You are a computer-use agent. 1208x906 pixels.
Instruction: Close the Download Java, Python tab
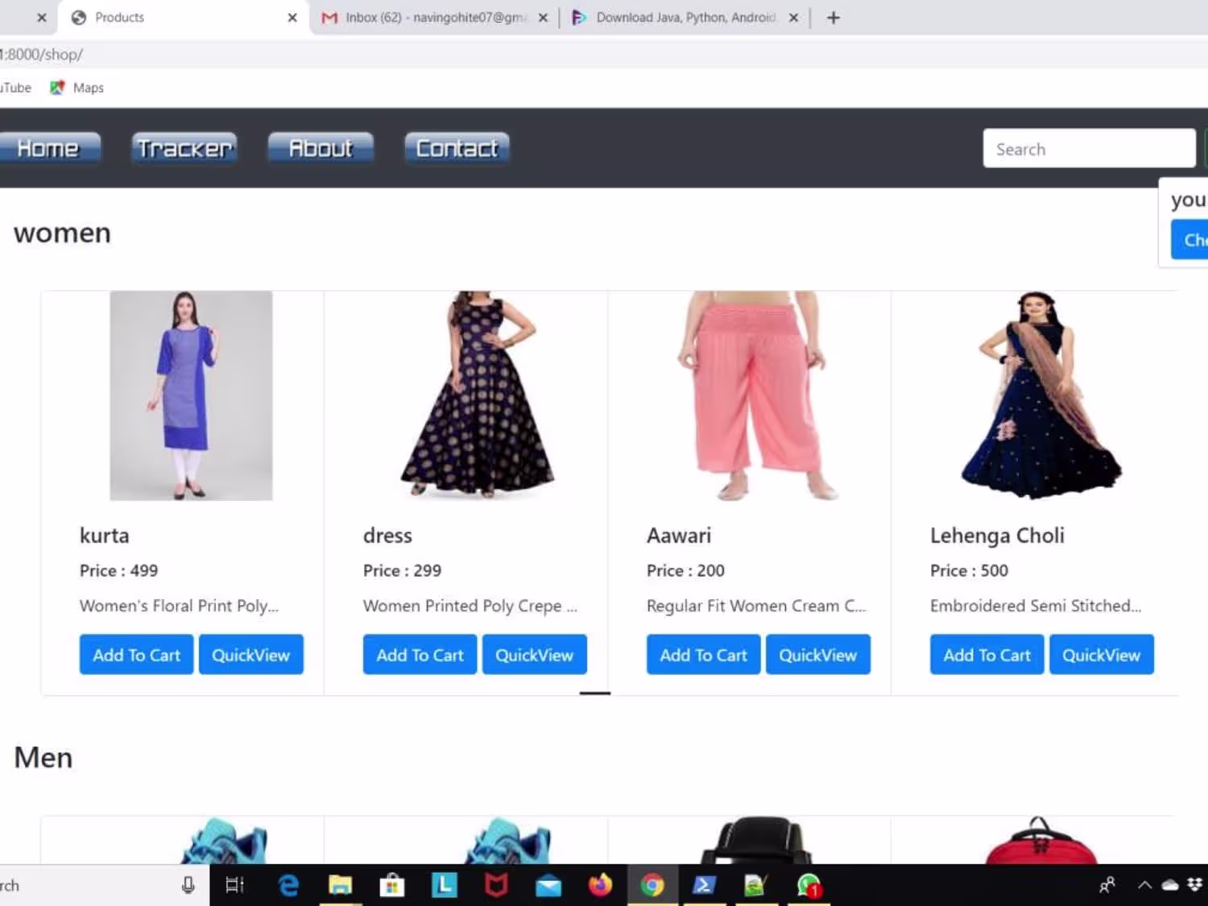pos(794,18)
